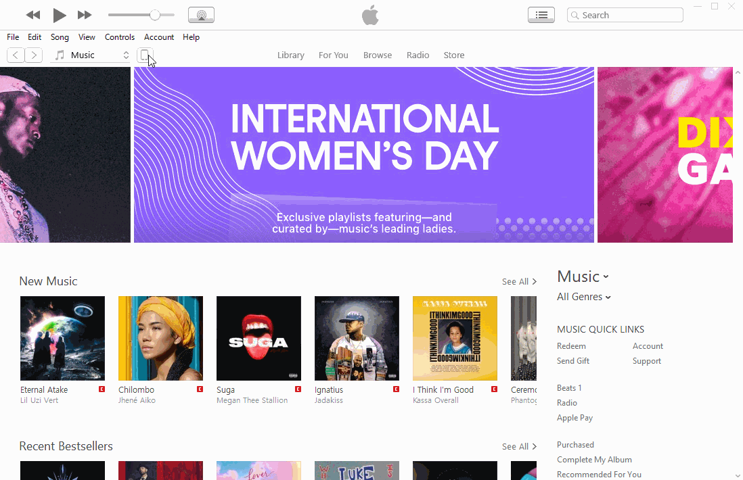
Task: Click the page scrollbar down arrow
Action: click(x=738, y=475)
